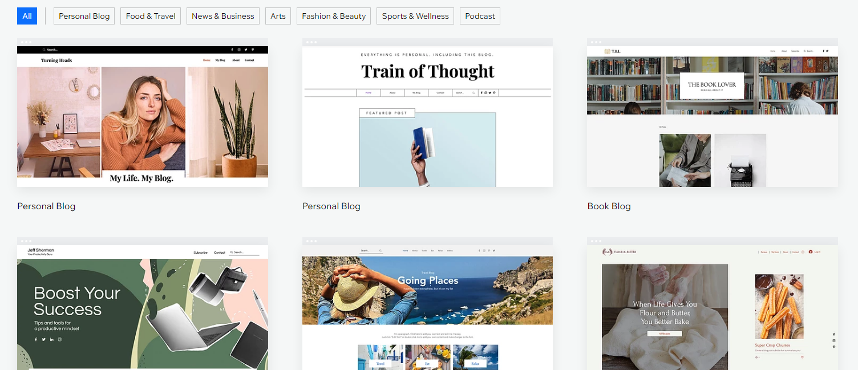Open the Boost Your Success template
This screenshot has height=370, width=858.
pos(143,304)
